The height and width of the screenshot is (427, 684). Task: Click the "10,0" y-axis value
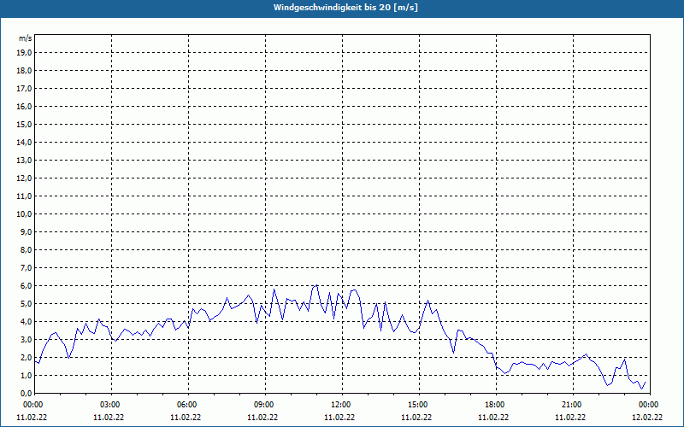pos(24,214)
